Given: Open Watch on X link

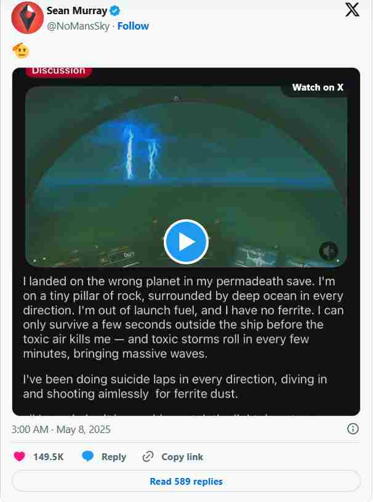Looking at the screenshot, I should [318, 87].
